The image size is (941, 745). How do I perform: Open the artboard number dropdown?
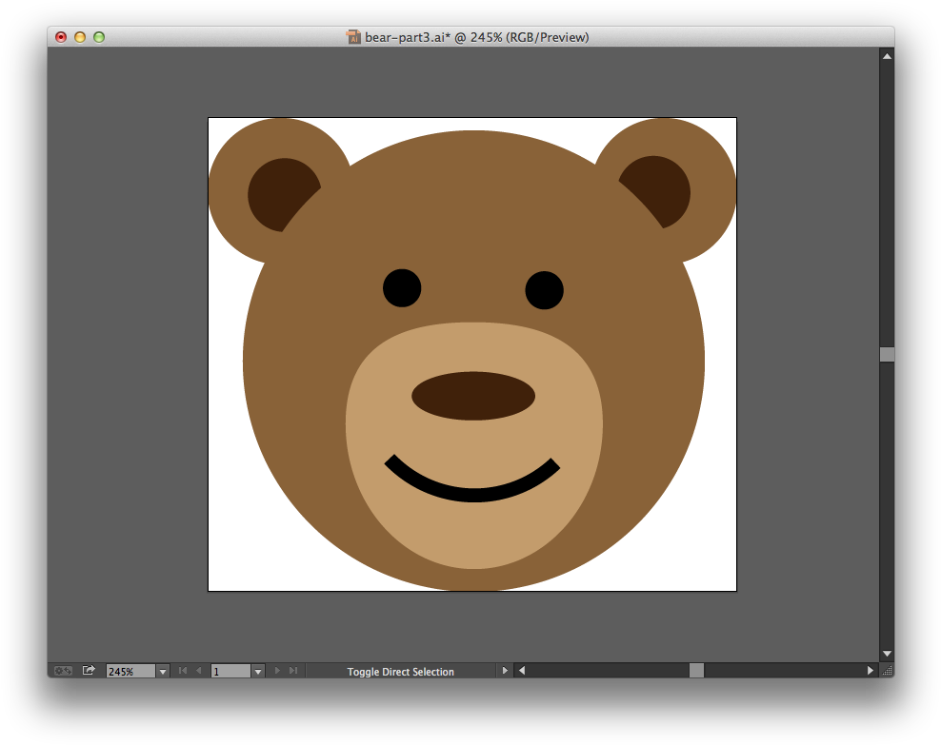click(257, 671)
